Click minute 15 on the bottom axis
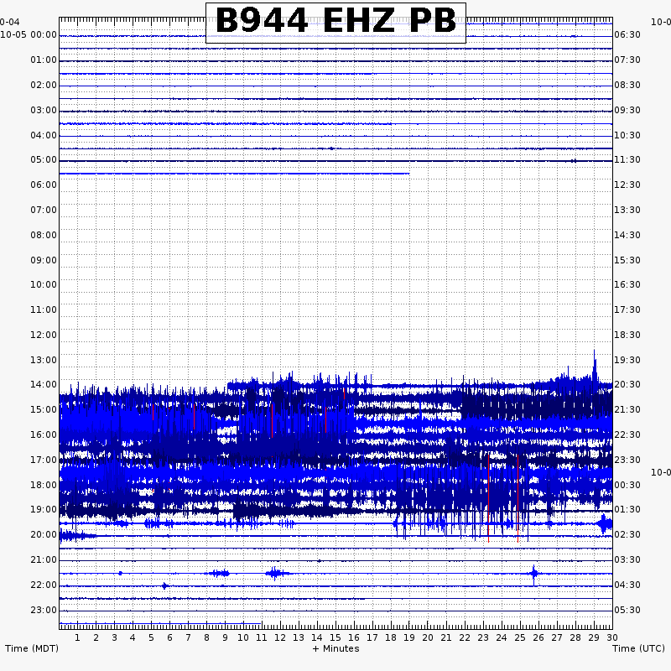The height and width of the screenshot is (671, 671). 335,637
